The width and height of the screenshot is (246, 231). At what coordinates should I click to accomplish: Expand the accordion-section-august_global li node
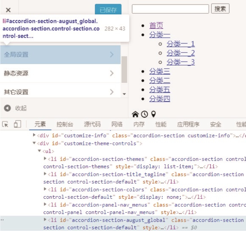(45, 220)
